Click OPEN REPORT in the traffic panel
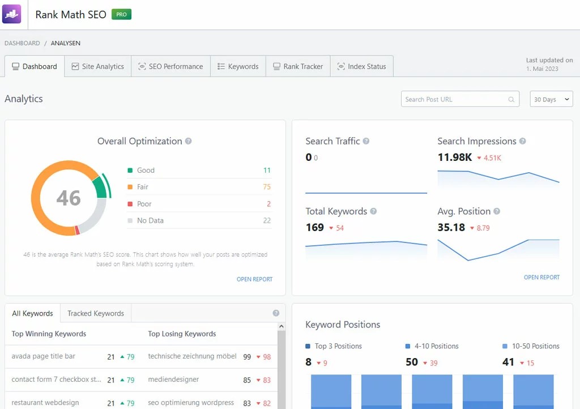 (541, 277)
